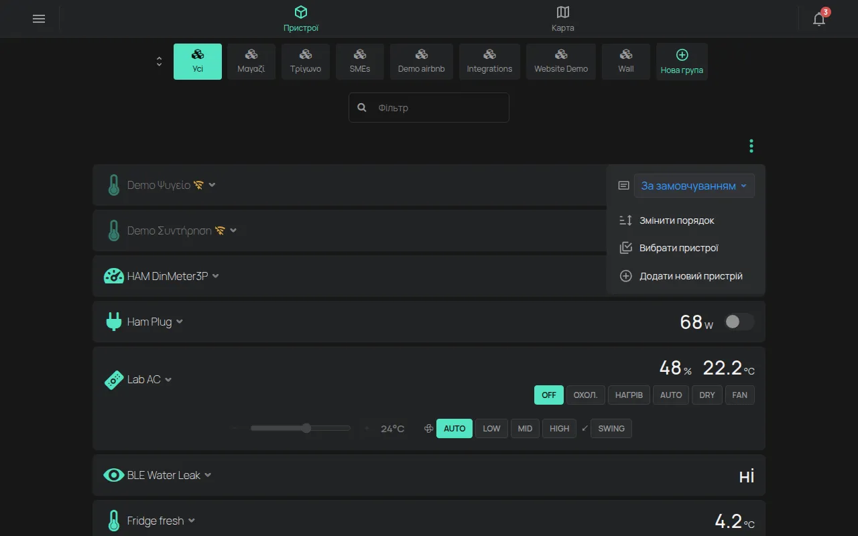Click the fan speed icon in Lab AC

(x=429, y=429)
